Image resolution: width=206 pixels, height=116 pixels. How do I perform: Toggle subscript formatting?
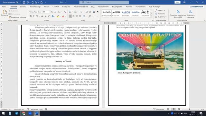click(46, 16)
